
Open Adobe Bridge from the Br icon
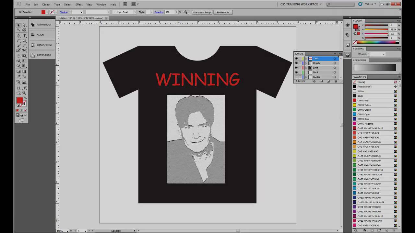pyautogui.click(x=125, y=4)
